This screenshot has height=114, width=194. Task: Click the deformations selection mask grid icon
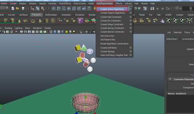tap(74, 8)
